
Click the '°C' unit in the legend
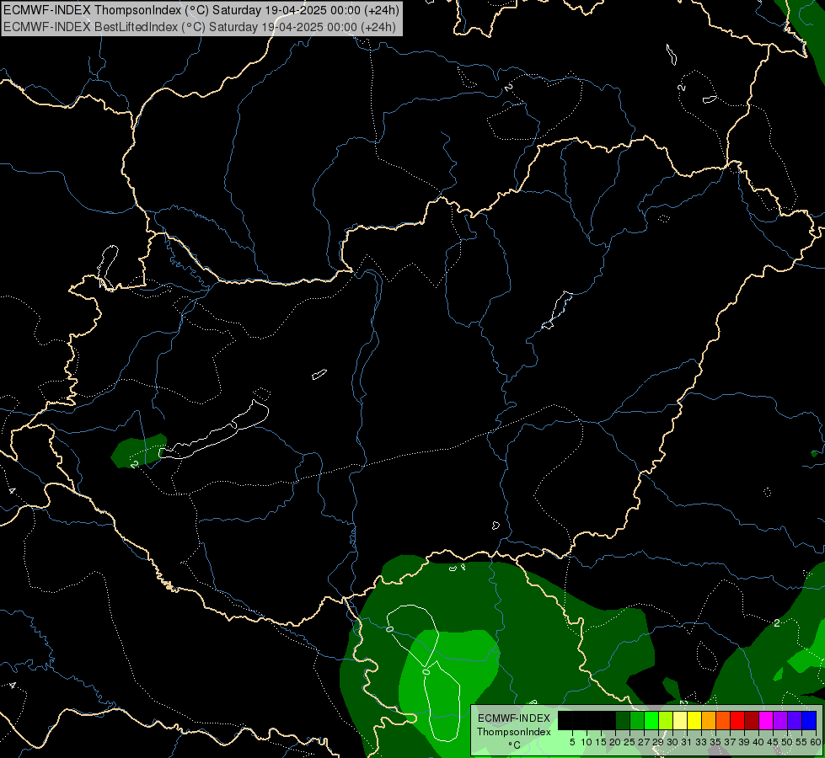(515, 745)
